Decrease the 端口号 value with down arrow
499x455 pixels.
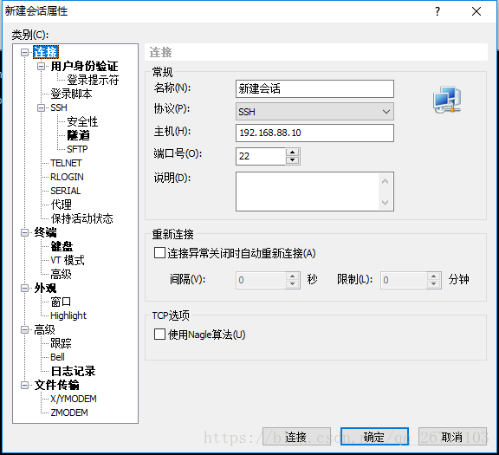(293, 160)
